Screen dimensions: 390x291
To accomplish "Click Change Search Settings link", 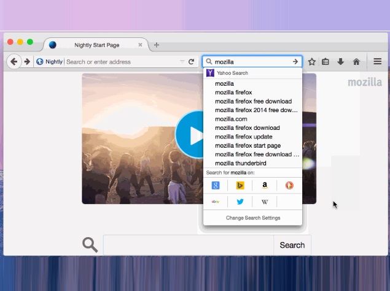I will 253,218.
